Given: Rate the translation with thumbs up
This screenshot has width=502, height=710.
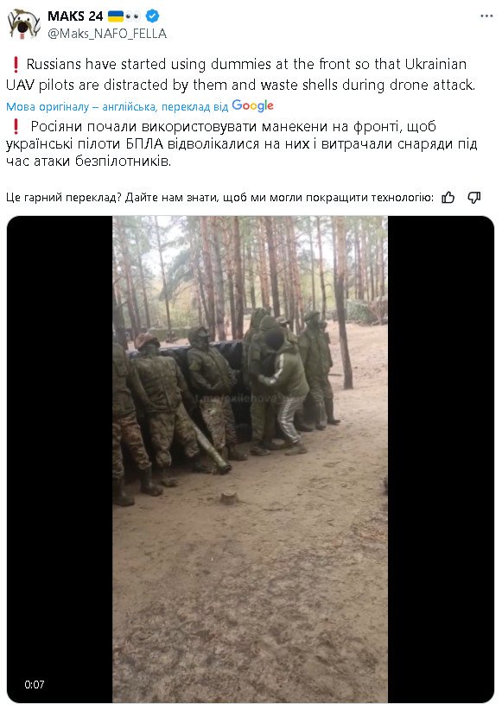Looking at the screenshot, I should [x=448, y=198].
